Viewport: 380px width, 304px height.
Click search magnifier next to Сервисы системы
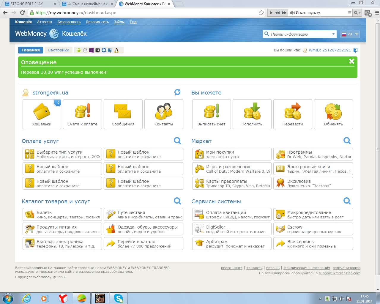[347, 201]
